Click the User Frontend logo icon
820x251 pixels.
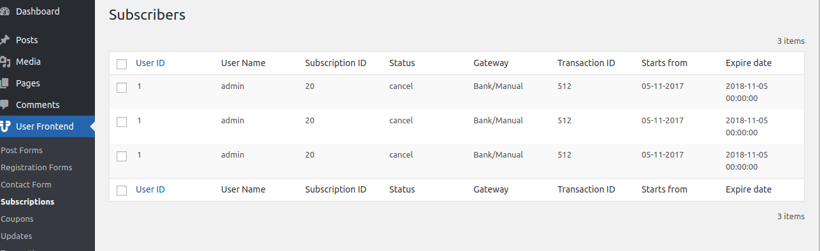click(x=5, y=126)
